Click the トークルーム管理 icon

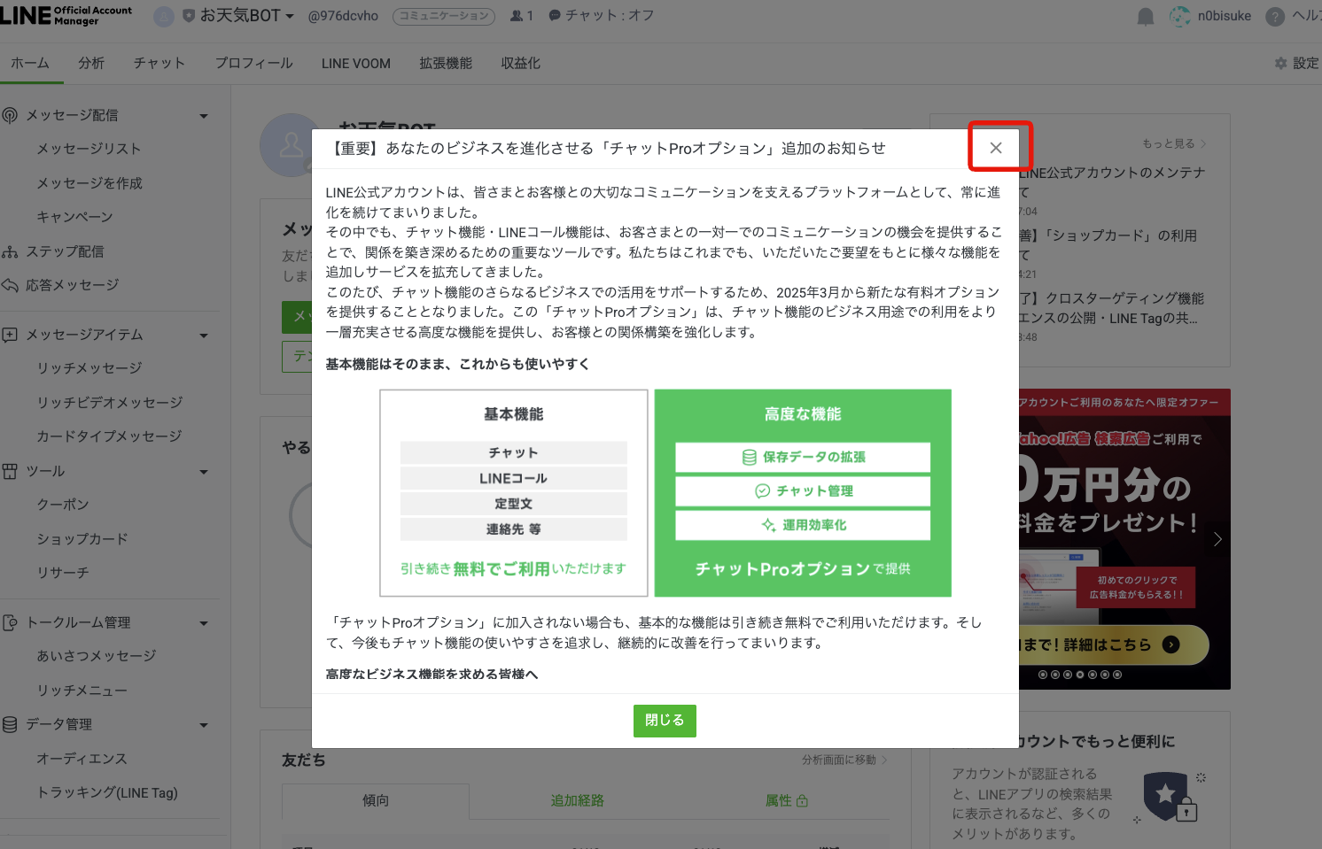click(10, 622)
